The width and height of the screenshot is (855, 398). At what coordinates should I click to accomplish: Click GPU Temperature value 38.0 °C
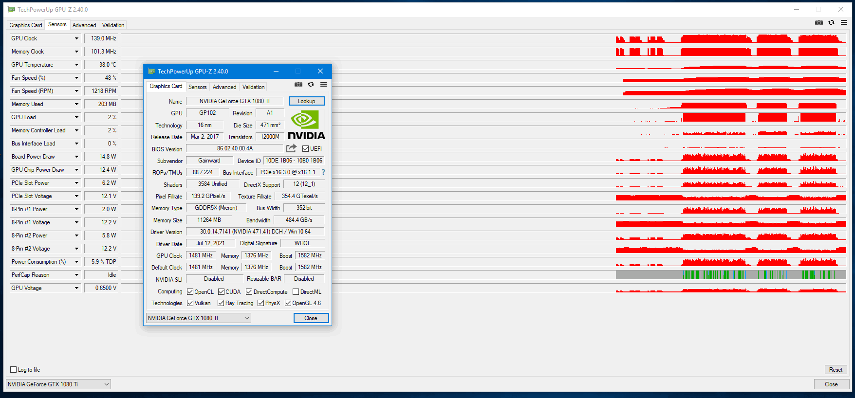tap(101, 65)
